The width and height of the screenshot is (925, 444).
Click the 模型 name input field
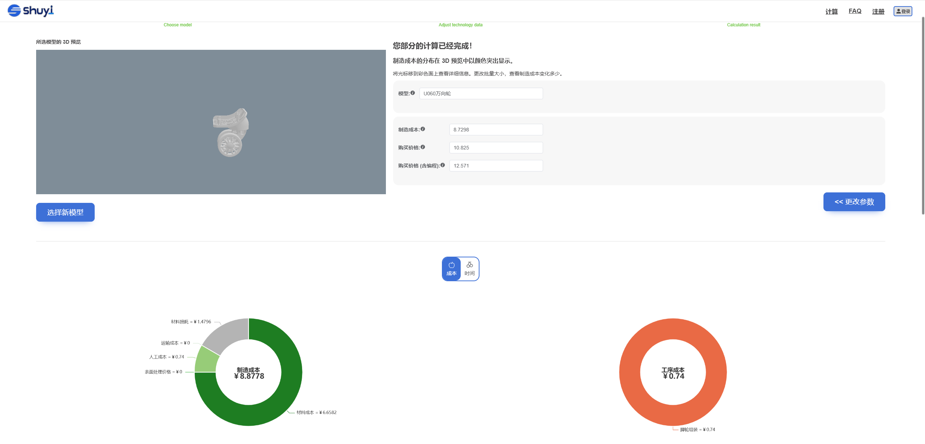click(x=481, y=93)
